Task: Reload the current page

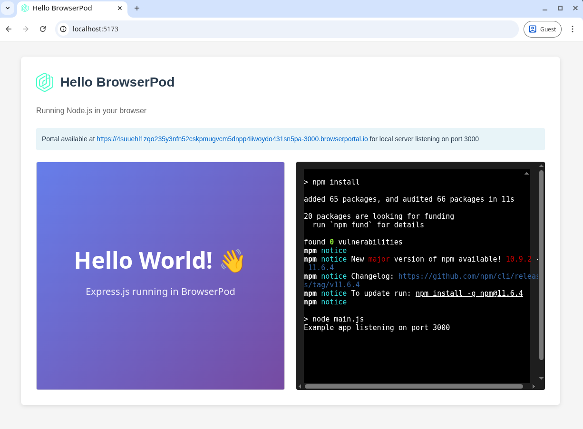Action: click(43, 29)
